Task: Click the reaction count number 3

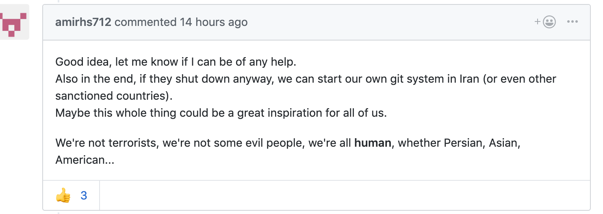Action: pos(84,196)
